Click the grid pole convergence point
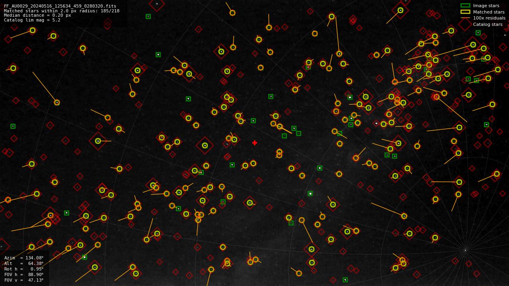This screenshot has height=286, width=509. pyautogui.click(x=465, y=250)
